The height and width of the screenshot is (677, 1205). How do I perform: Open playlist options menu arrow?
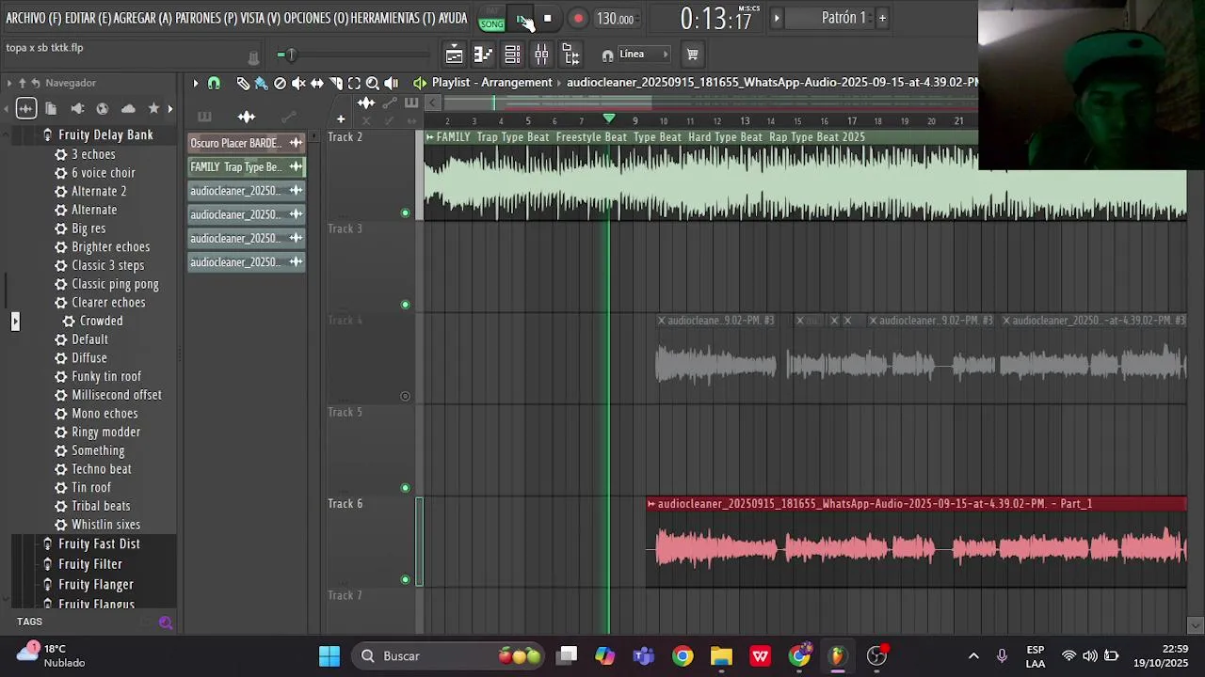pyautogui.click(x=196, y=83)
